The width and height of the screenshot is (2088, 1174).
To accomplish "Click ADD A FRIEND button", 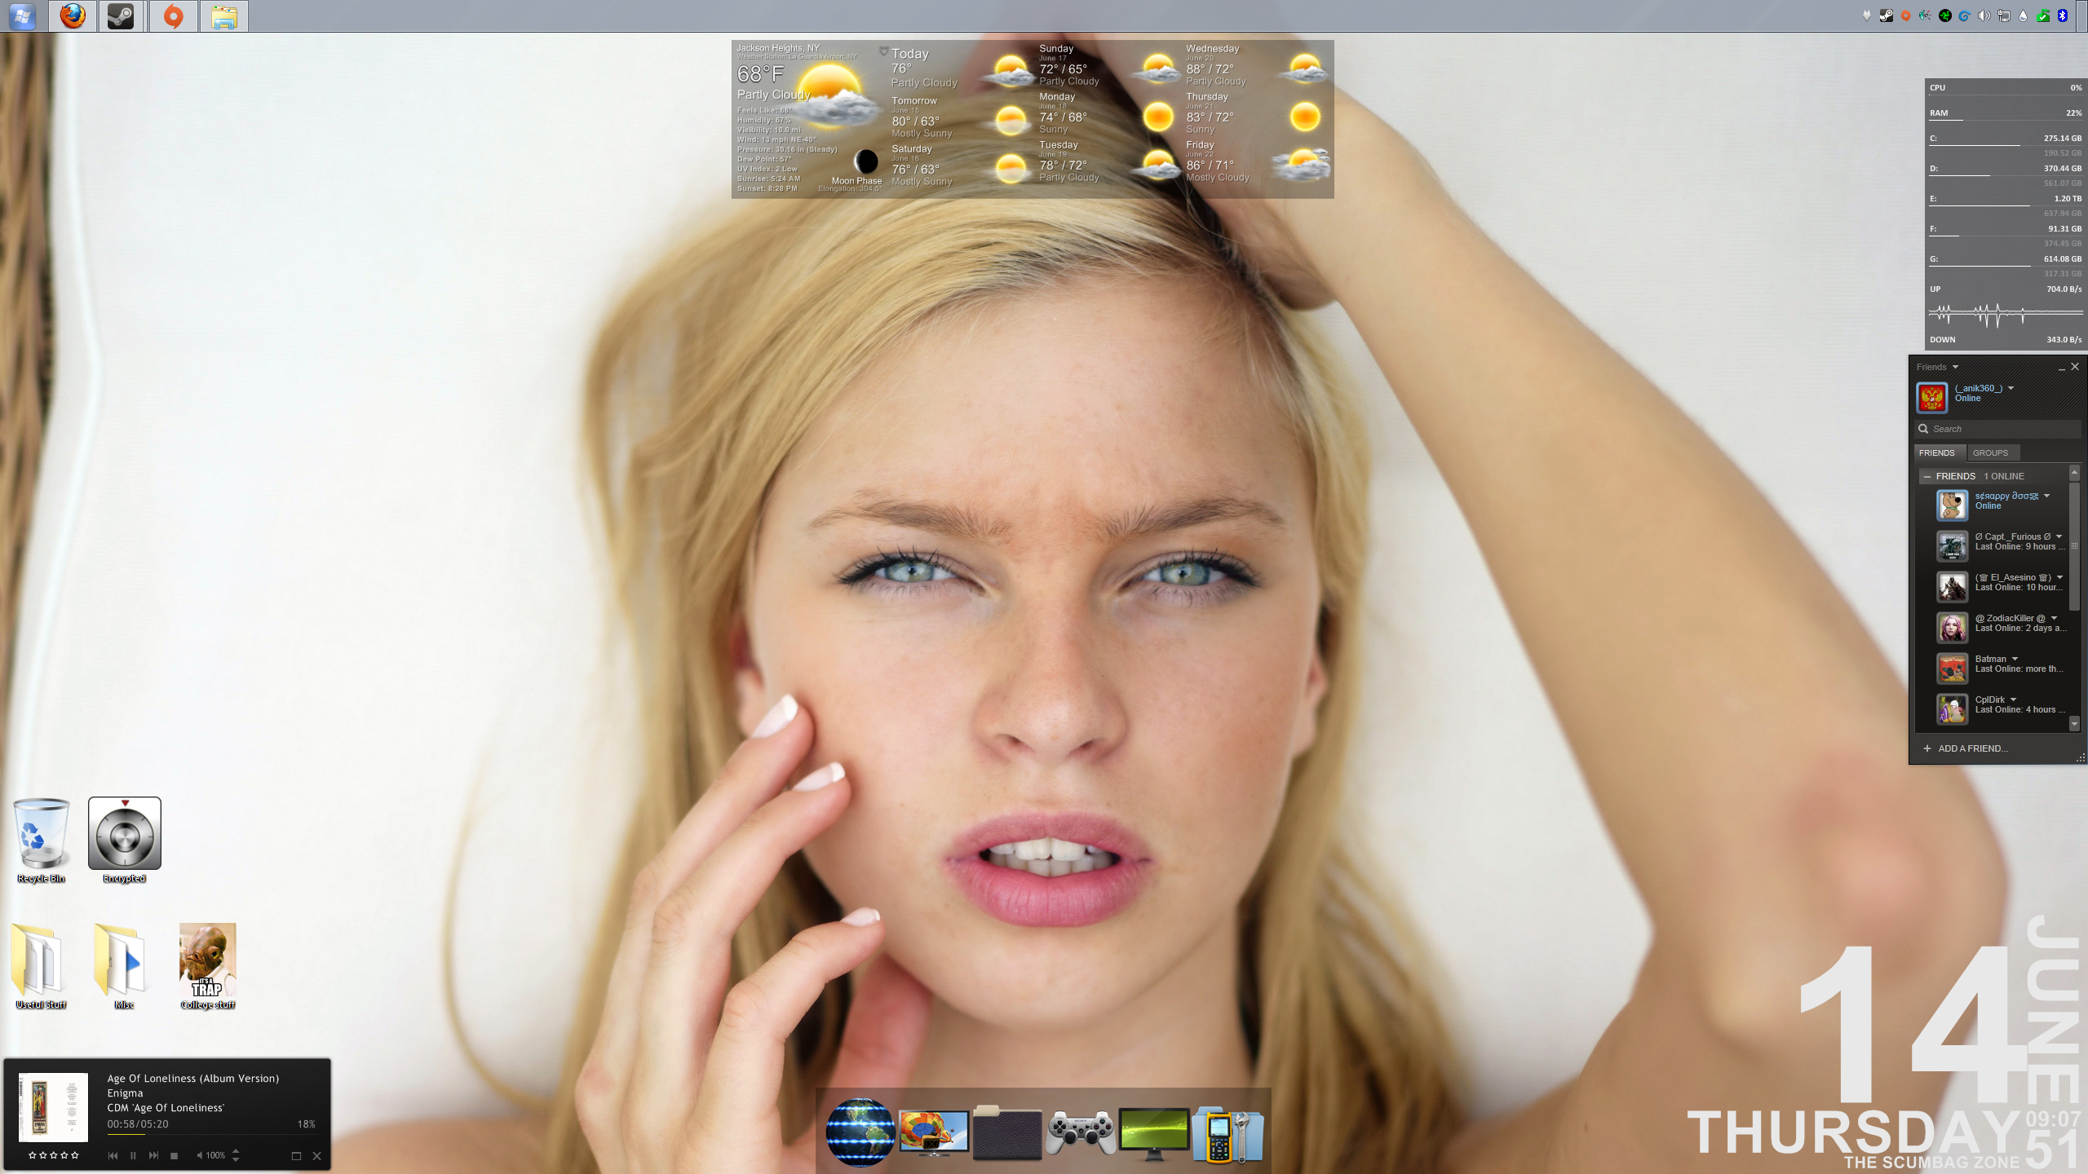I will tap(1972, 748).
